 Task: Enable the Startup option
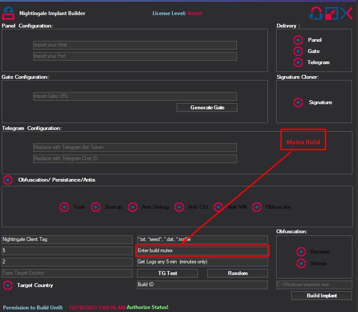click(x=96, y=207)
